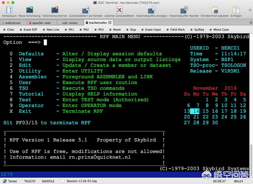Click the Test menu option text
Image resolution: width=253 pixels, height=184 pixels.
25,100
